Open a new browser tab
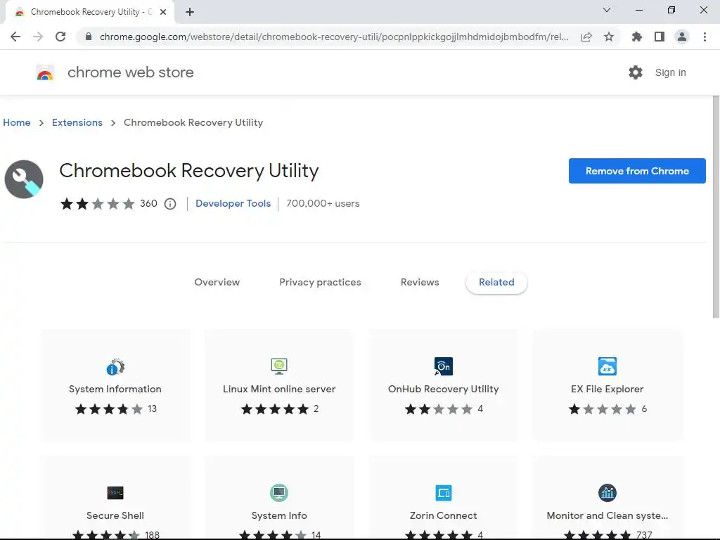 190,12
